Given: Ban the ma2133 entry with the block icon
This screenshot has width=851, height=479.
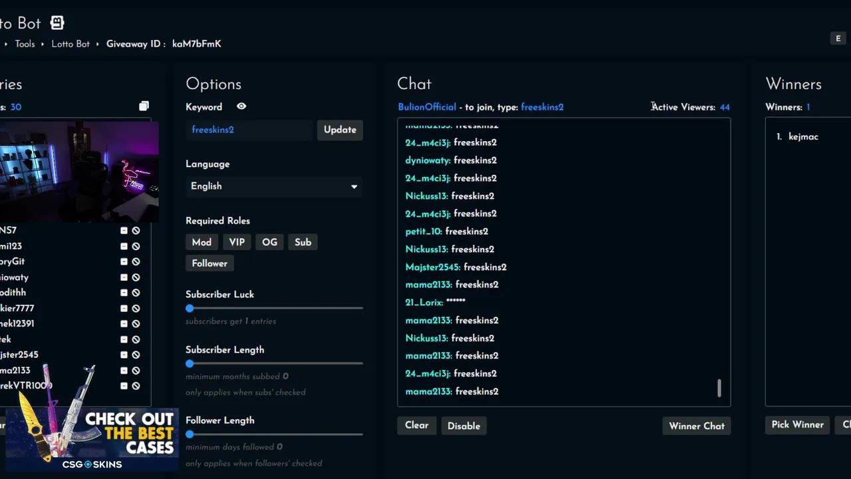Looking at the screenshot, I should (x=136, y=371).
